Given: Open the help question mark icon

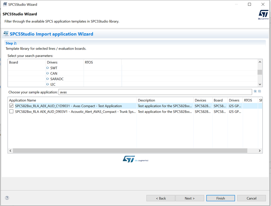Looking at the screenshot, I should (x=7, y=198).
